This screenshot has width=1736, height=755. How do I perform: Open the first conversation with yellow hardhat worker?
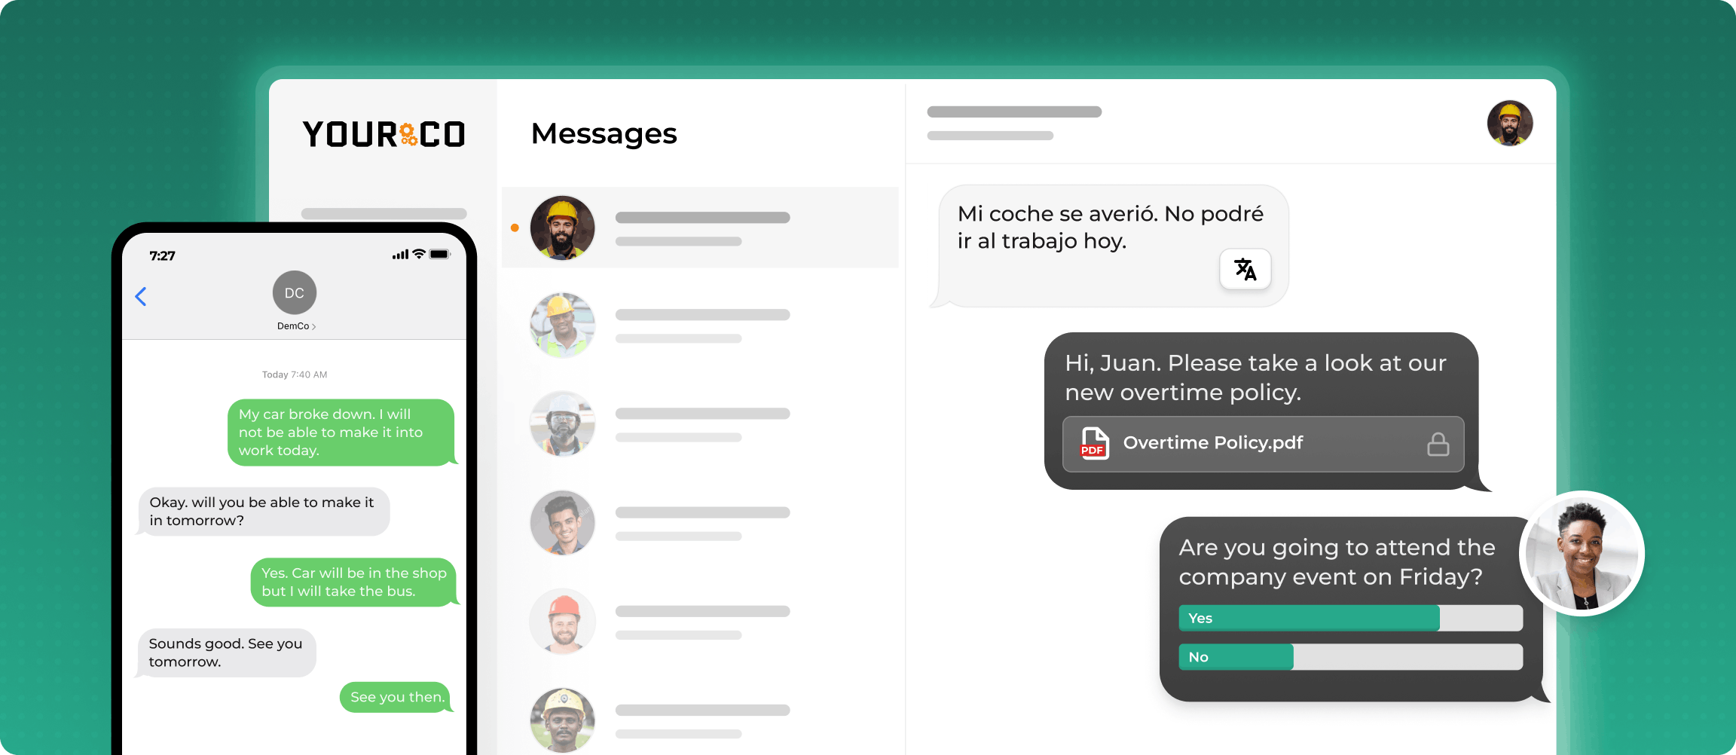[x=700, y=228]
